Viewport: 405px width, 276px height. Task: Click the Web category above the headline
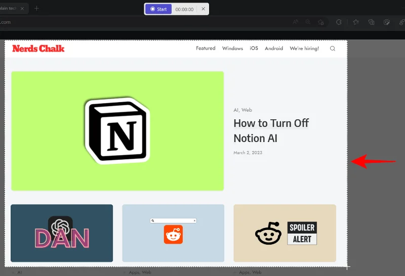247,110
